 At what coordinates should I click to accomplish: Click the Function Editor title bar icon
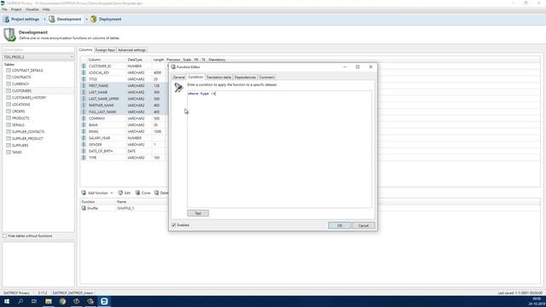(x=173, y=67)
